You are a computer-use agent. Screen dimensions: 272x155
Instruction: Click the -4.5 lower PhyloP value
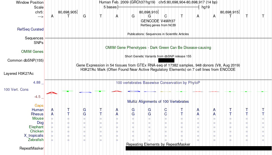pyautogui.click(x=37, y=97)
